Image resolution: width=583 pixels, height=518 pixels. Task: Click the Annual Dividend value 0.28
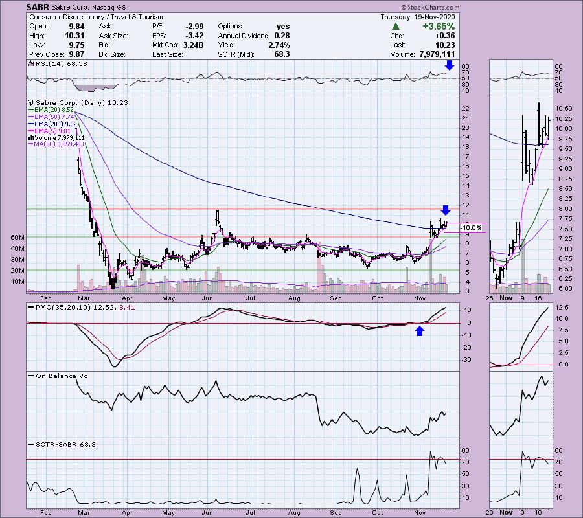coord(282,36)
